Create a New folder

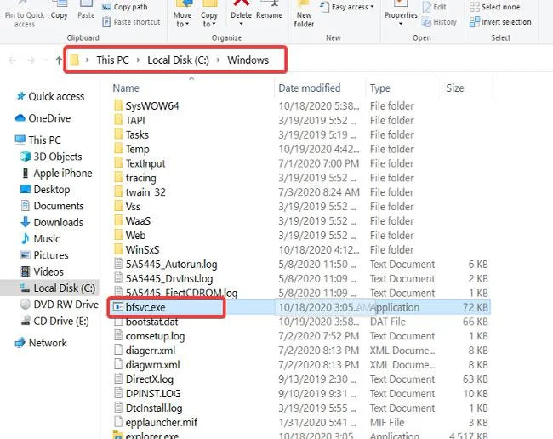click(304, 14)
